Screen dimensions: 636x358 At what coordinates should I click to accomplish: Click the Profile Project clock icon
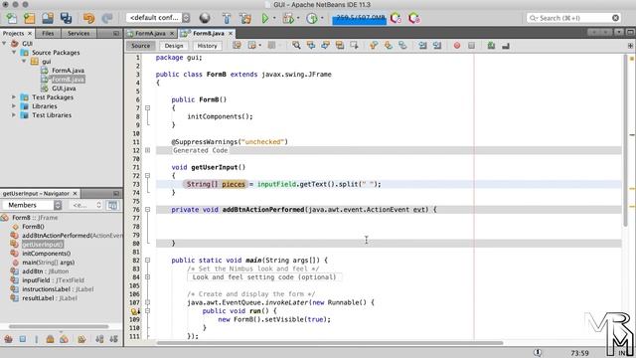click(x=311, y=18)
